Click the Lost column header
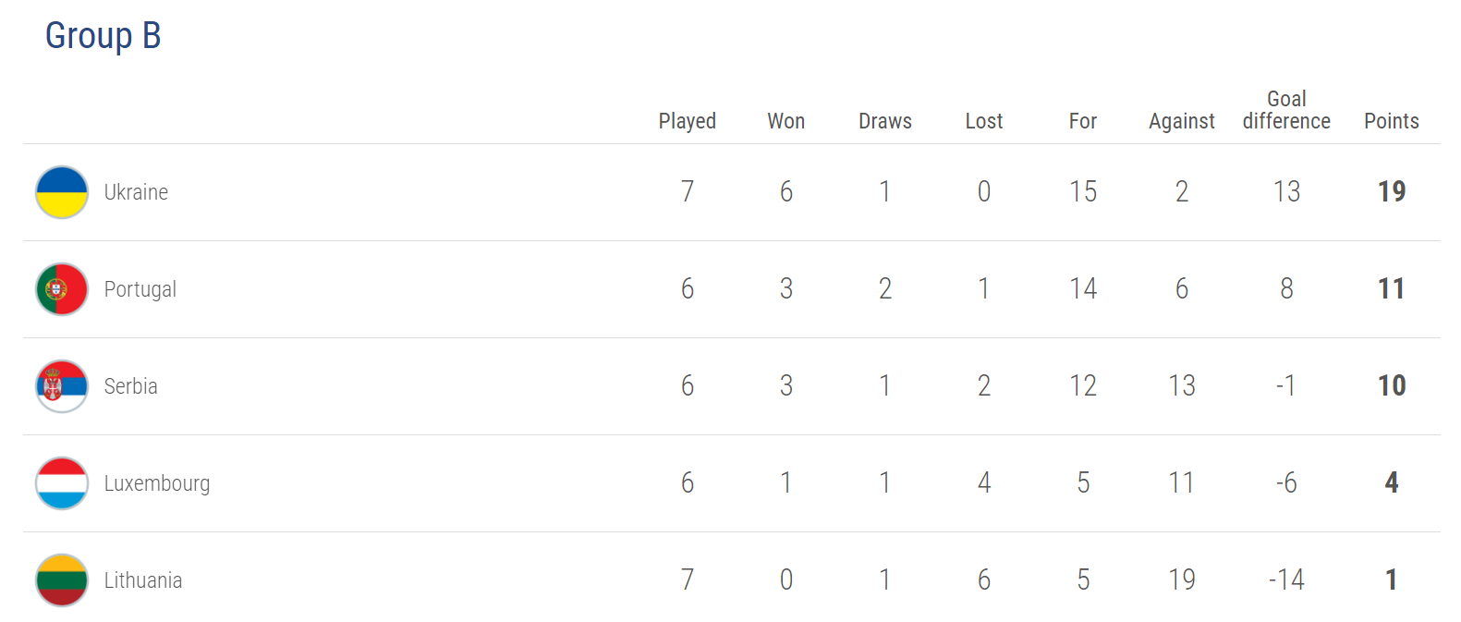This screenshot has width=1461, height=622. coord(983,121)
